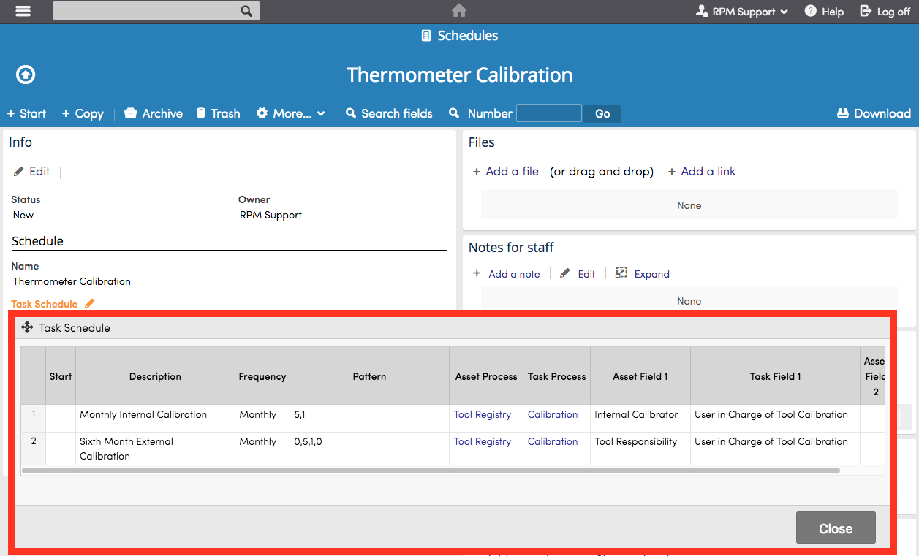Click the Task Schedule orange label
Image resolution: width=919 pixels, height=556 pixels.
(45, 304)
